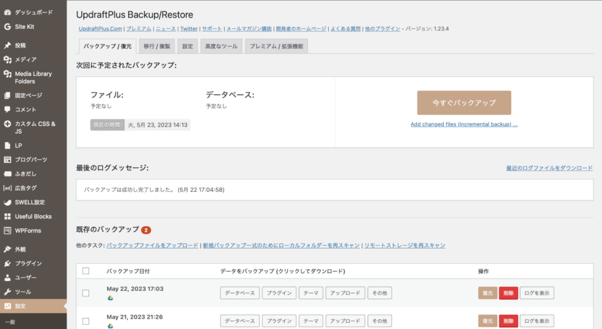Click the Twitter link in header

click(189, 29)
